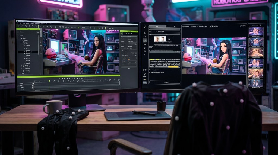Open the combo box beside the green figure icon

coord(85,28)
